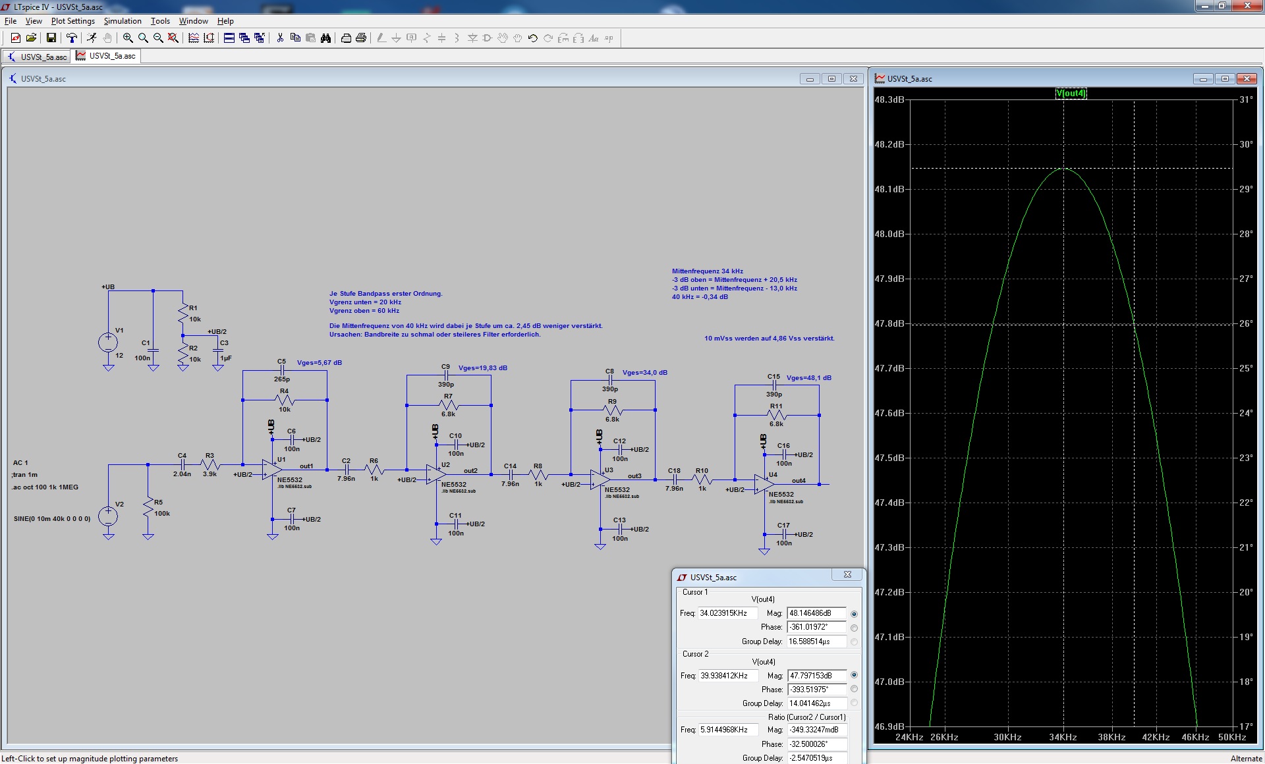Open the File menu
The image size is (1265, 764).
click(11, 21)
